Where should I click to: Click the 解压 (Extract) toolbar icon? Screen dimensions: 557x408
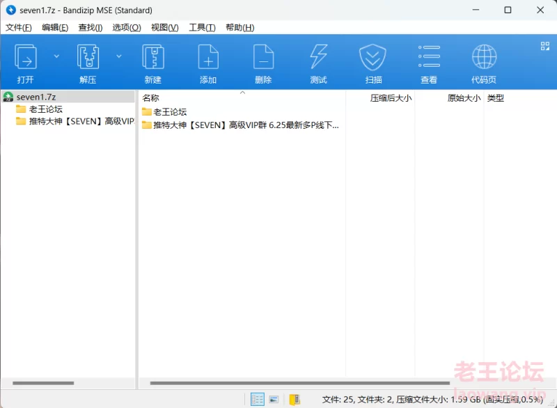click(x=88, y=57)
